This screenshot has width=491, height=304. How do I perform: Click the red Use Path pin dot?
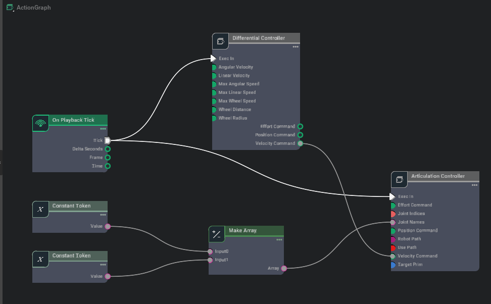pos(393,247)
